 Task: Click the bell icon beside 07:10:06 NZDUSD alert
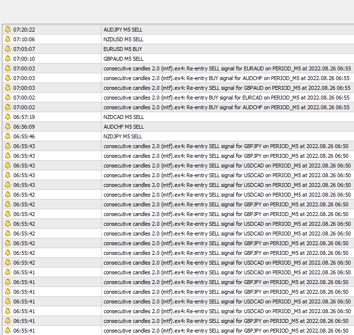8,39
